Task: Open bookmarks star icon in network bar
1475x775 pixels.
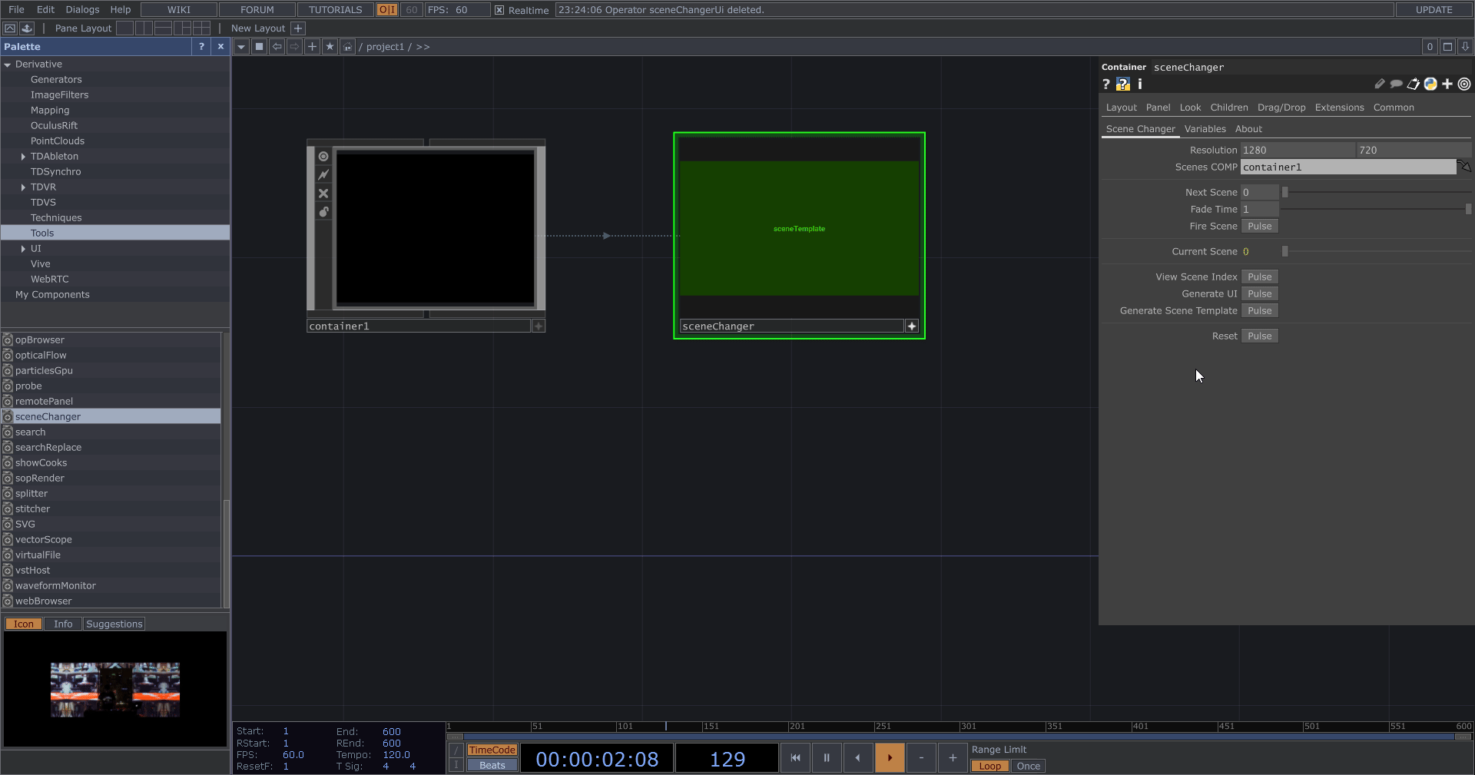Action: tap(330, 47)
